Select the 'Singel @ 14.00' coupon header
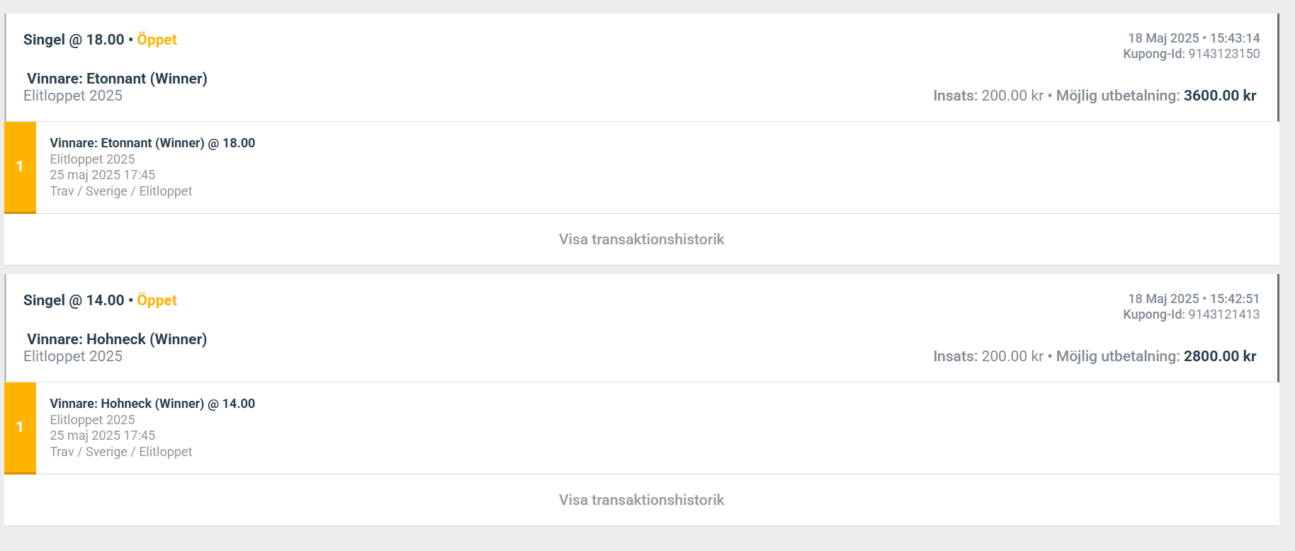1295x551 pixels. [x=74, y=300]
